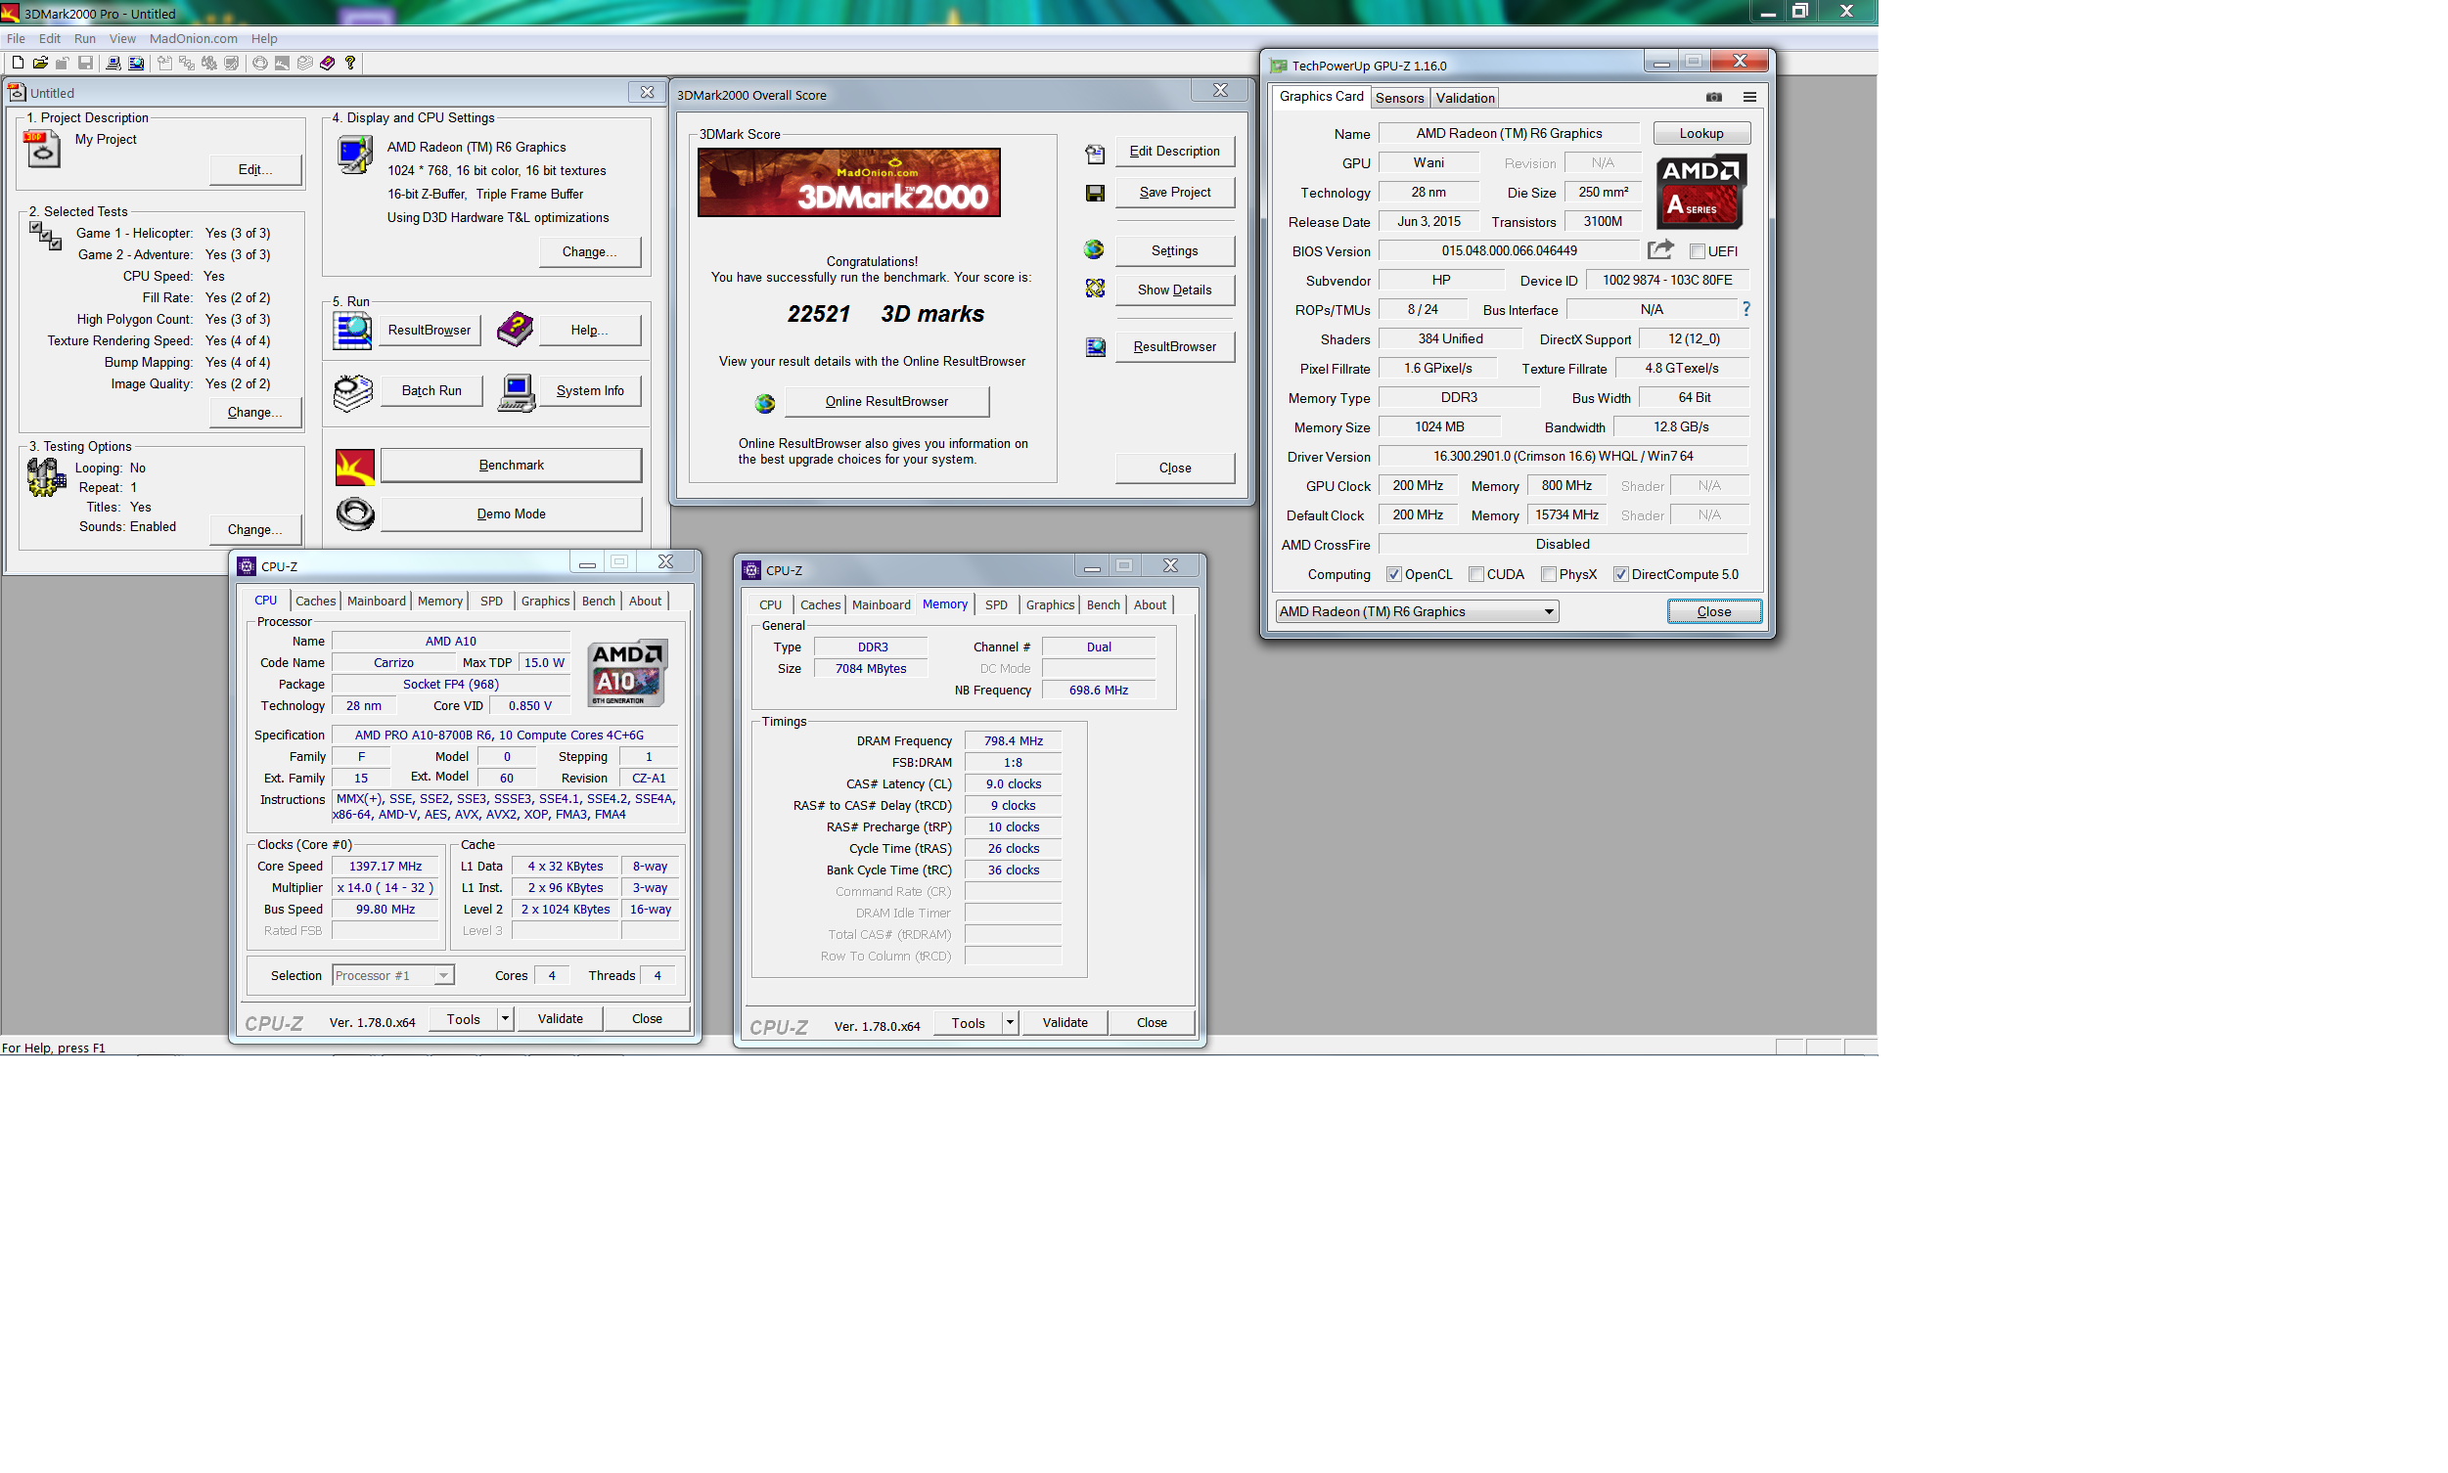
Task: Click the Show Details button
Action: point(1174,290)
